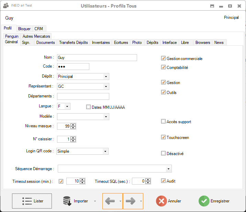Viewport: 246px width, 212px height.
Task: Click the users icon in title bar
Action: 6,5
